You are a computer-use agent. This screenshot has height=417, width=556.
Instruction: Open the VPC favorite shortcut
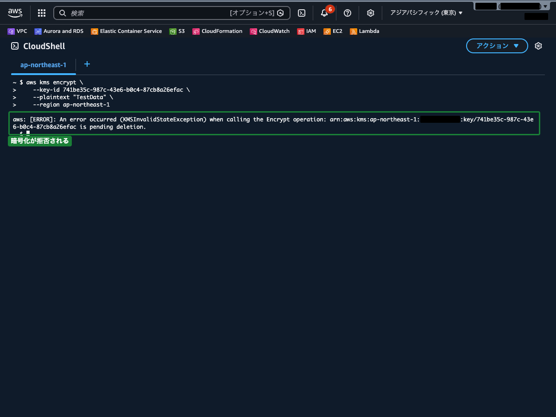point(18,31)
